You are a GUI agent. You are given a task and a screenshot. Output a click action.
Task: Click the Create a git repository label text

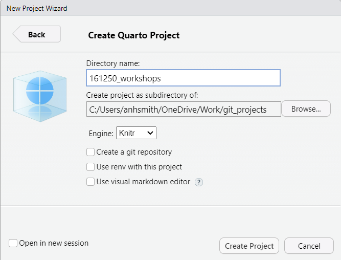point(134,152)
